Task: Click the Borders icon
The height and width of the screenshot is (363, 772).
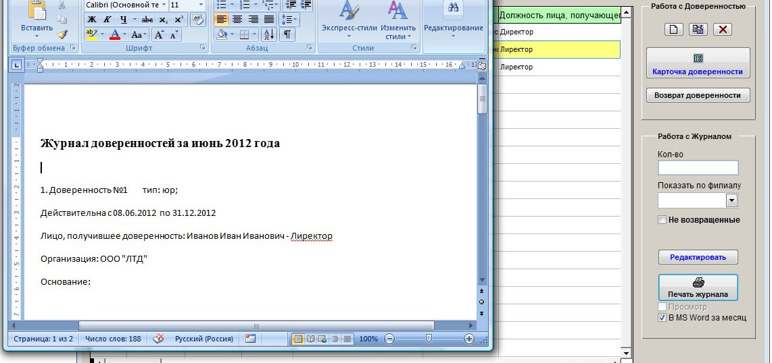Action: 244,34
